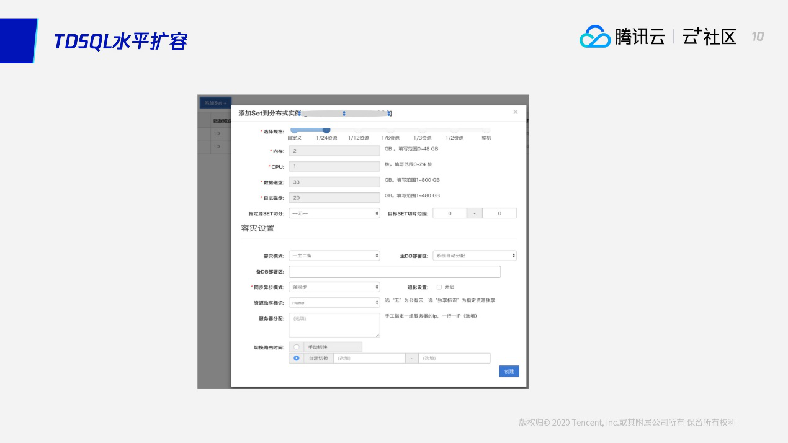Viewport: 788px width, 443px height.
Task: Open the 容灾模式 dropdown
Action: click(334, 256)
